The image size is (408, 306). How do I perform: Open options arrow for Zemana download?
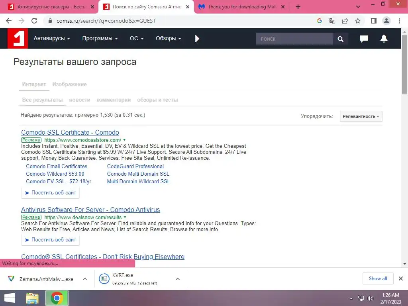(x=85, y=279)
